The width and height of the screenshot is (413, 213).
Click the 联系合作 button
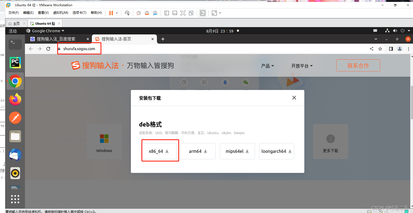click(358, 66)
